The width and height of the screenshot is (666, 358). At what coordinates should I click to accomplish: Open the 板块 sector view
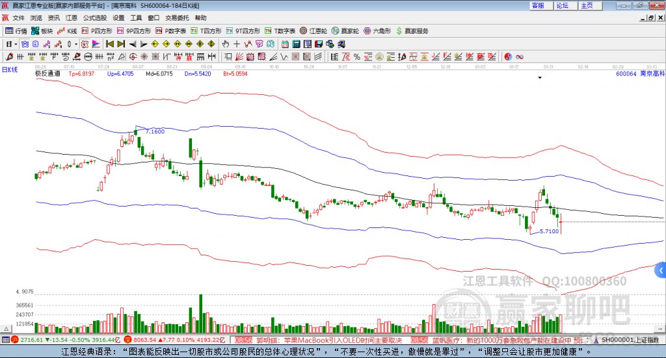[43, 31]
